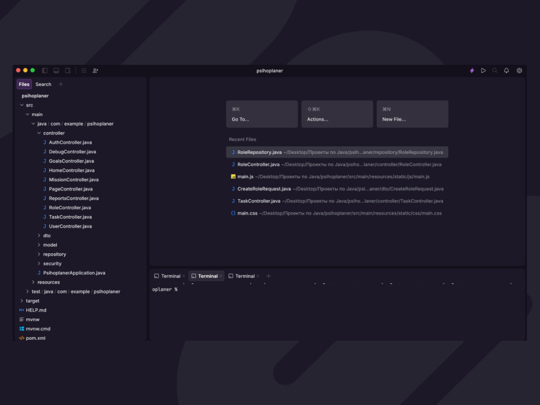This screenshot has width=540, height=405.
Task: Click the Actions... button
Action: coord(337,114)
